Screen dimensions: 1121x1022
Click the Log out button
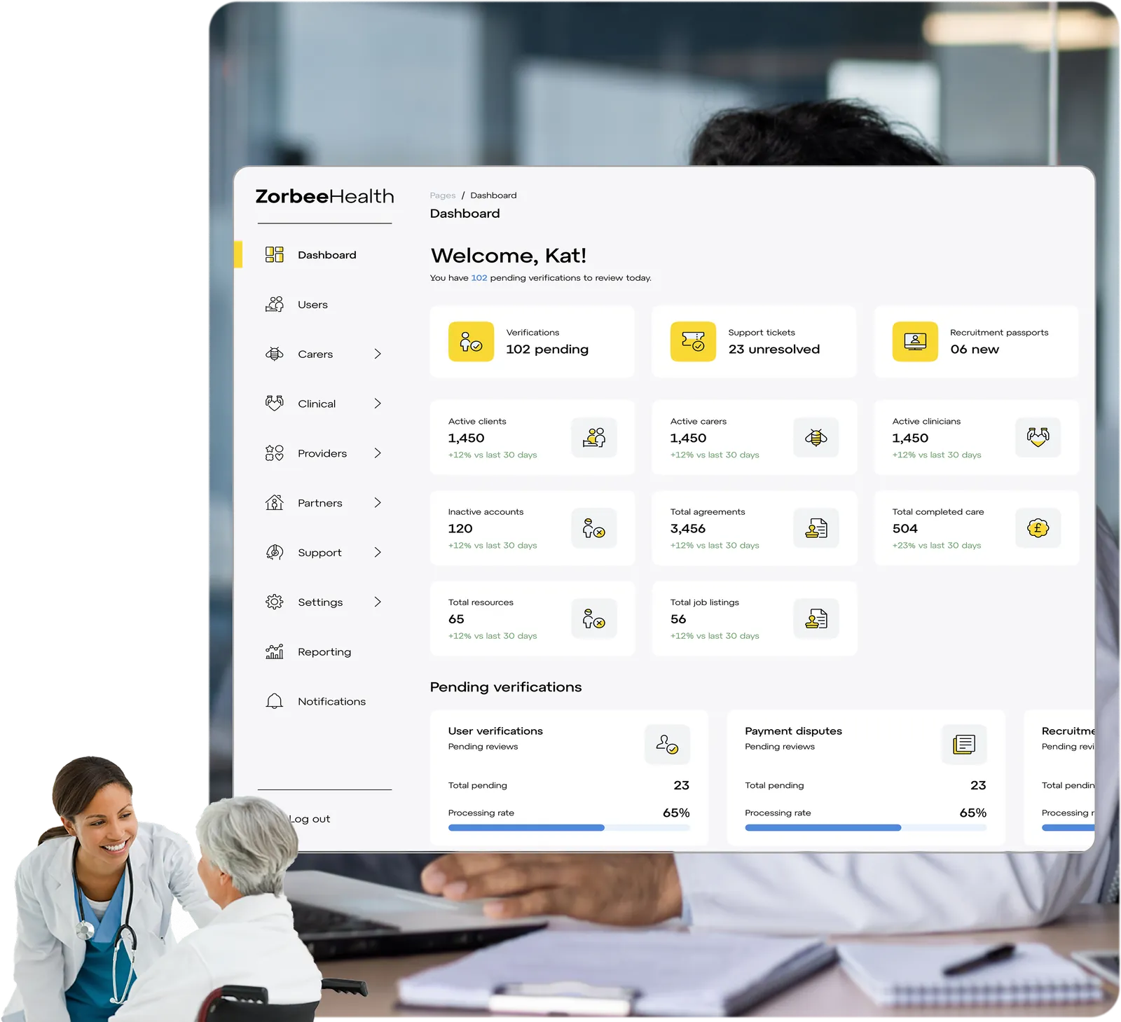coord(310,819)
